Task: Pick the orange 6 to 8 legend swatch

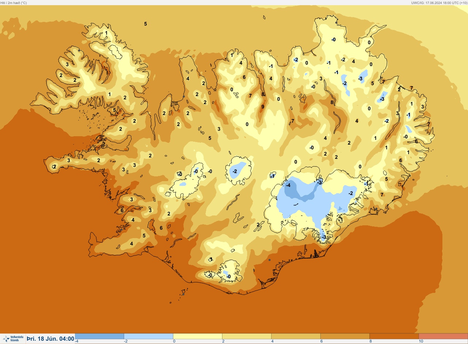Action: (x=345, y=336)
